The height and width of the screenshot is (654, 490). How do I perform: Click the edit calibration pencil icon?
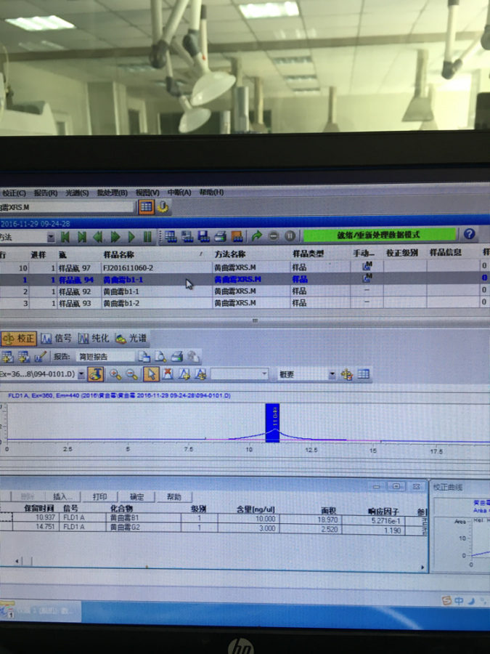pos(40,357)
